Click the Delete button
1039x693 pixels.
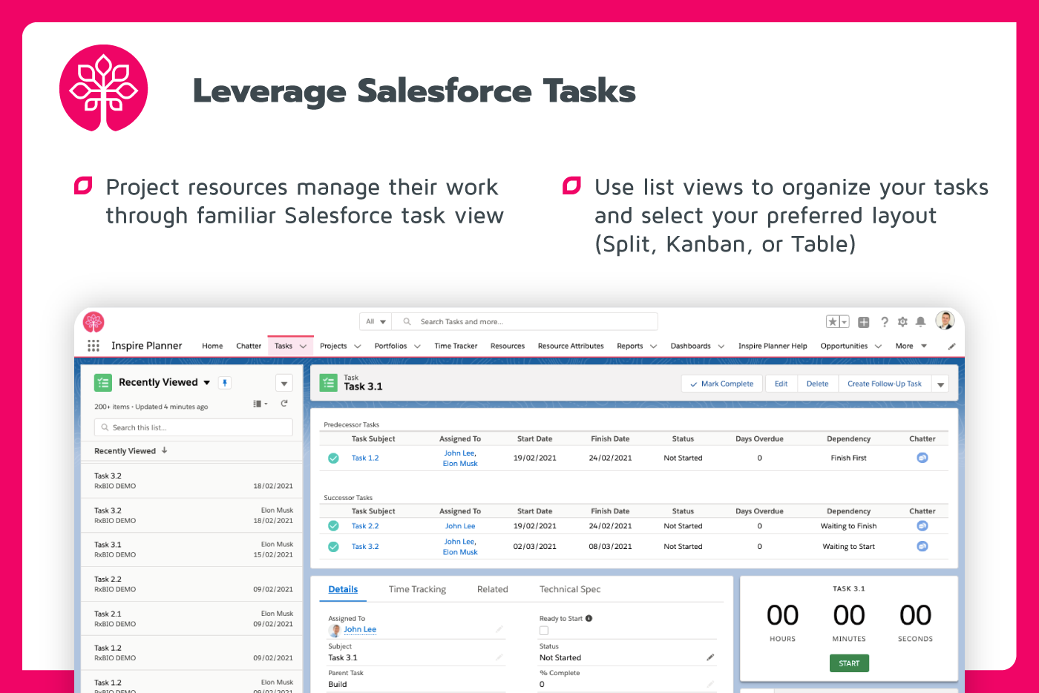pyautogui.click(x=817, y=384)
